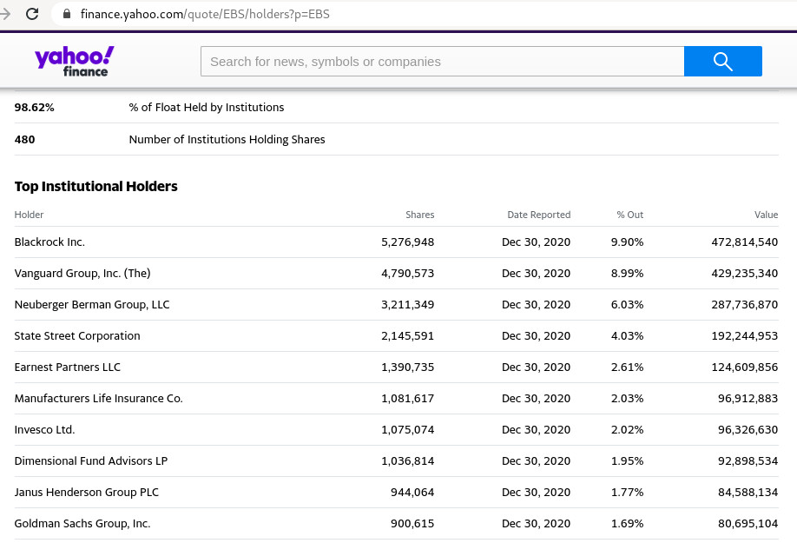Viewport: 797px width, 543px height.
Task: Select State Street Corporation entry
Action: coord(77,335)
